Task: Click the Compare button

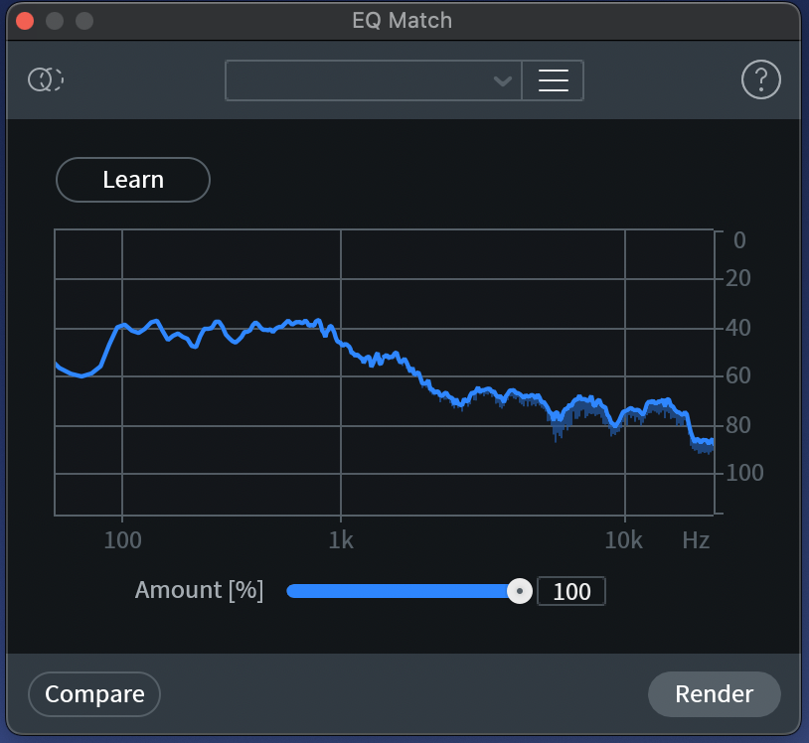Action: pos(94,694)
